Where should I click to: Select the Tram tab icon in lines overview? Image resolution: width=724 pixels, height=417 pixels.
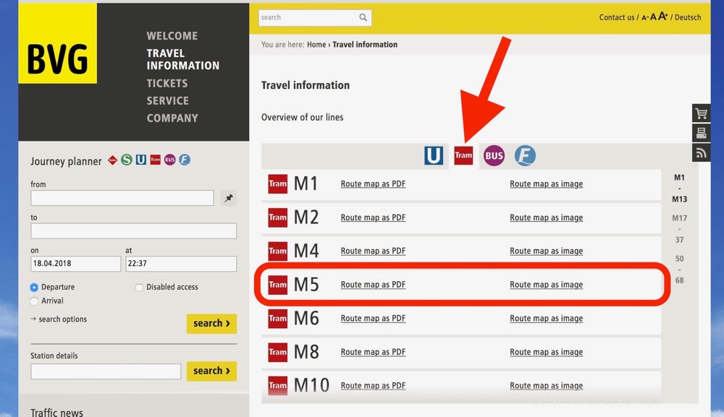pos(463,155)
